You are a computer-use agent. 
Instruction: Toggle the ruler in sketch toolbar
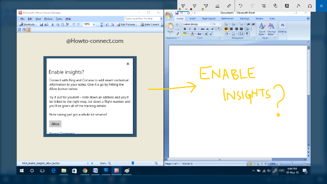[x=229, y=6]
